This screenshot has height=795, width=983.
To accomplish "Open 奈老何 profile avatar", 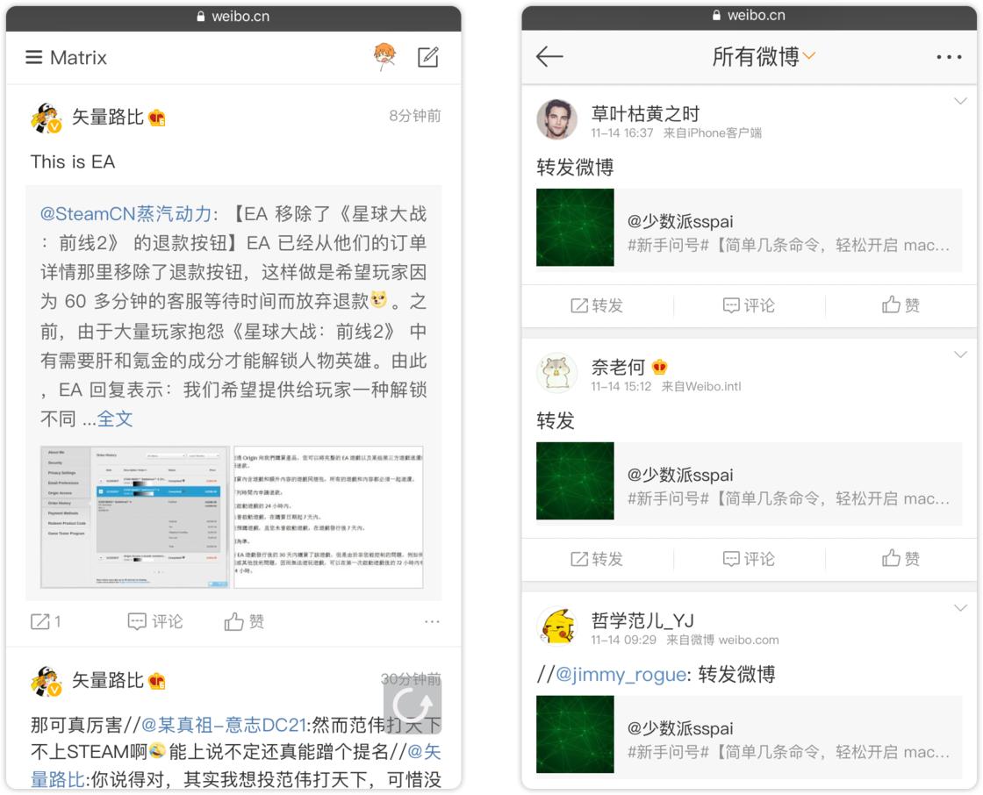I will pyautogui.click(x=556, y=372).
